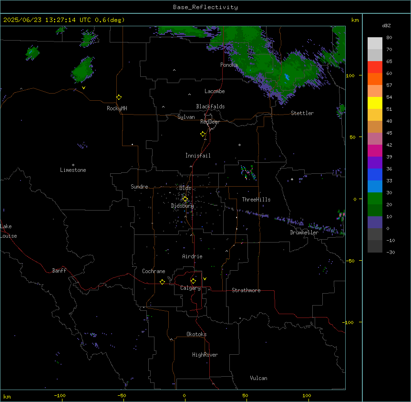Click the yellow marker south of RedDeer
This screenshot has height=402, width=411.
point(203,134)
